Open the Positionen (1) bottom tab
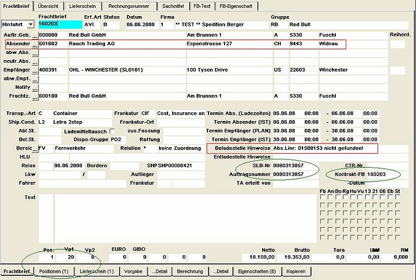Viewport: 416px width, 280px height. (54, 271)
